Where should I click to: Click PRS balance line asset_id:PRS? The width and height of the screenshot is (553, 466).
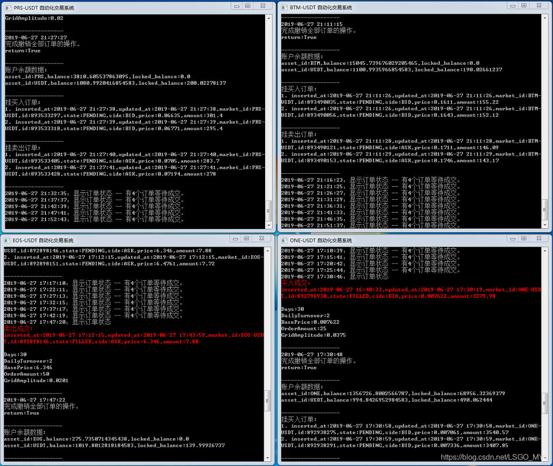pos(98,76)
